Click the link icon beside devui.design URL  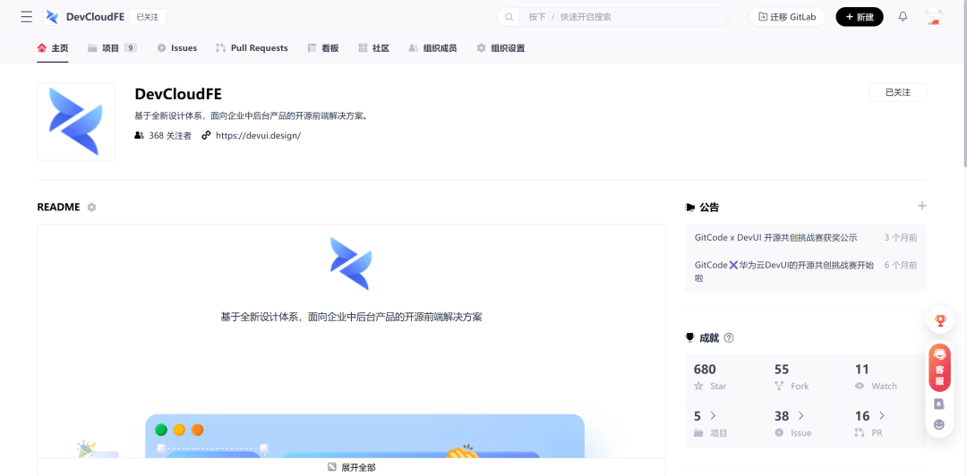tap(206, 135)
